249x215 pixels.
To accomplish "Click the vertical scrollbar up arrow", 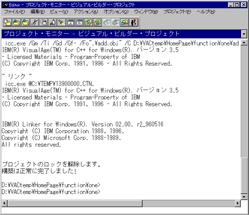I will pos(244,42).
